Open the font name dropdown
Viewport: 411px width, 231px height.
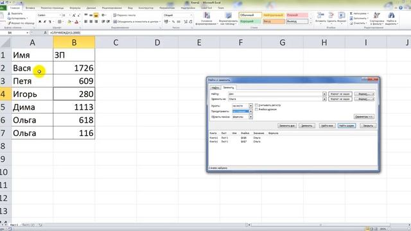click(x=60, y=15)
